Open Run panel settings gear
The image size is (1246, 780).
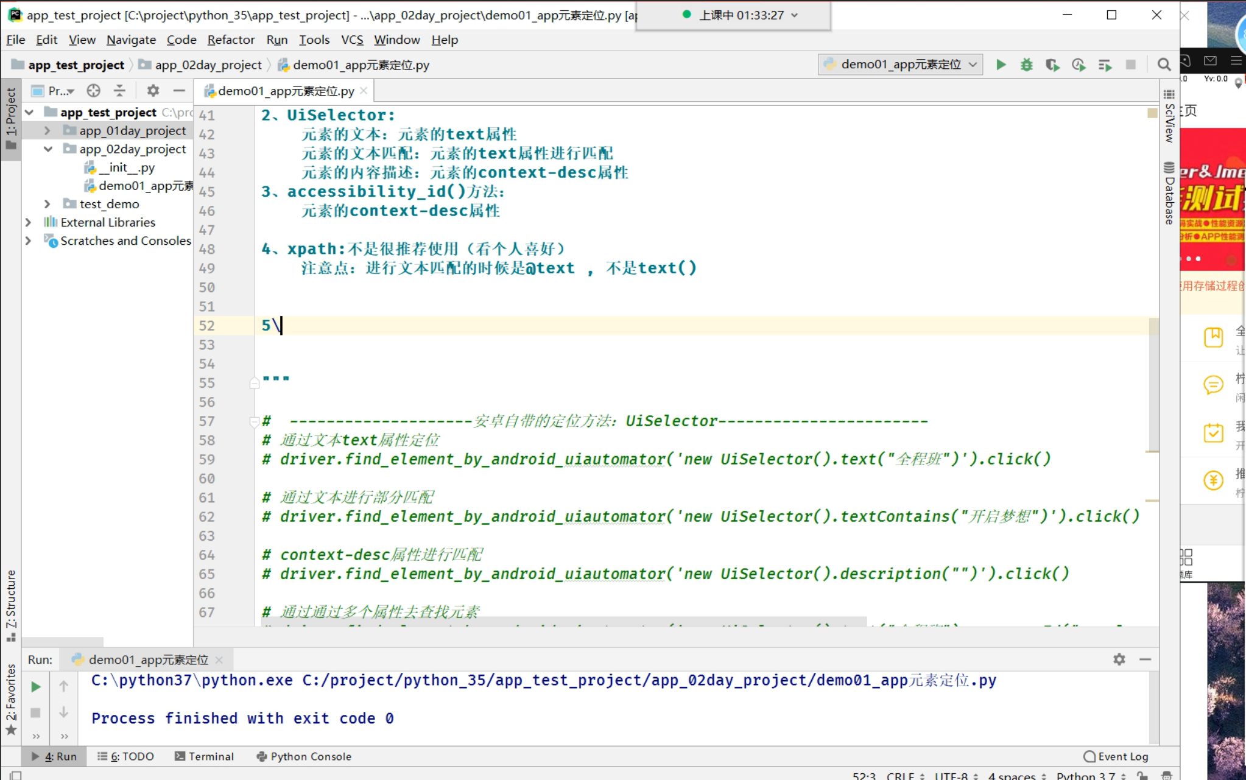pyautogui.click(x=1119, y=659)
